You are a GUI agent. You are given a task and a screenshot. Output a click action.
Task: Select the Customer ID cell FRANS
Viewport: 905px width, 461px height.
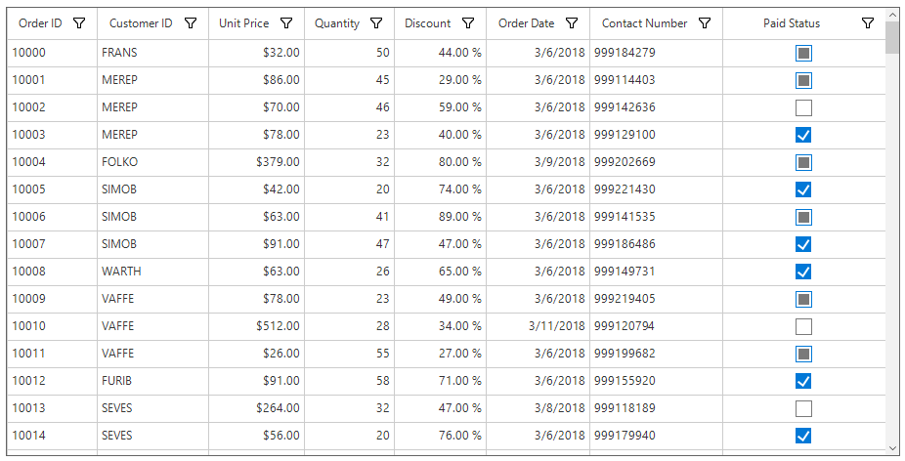pyautogui.click(x=152, y=53)
